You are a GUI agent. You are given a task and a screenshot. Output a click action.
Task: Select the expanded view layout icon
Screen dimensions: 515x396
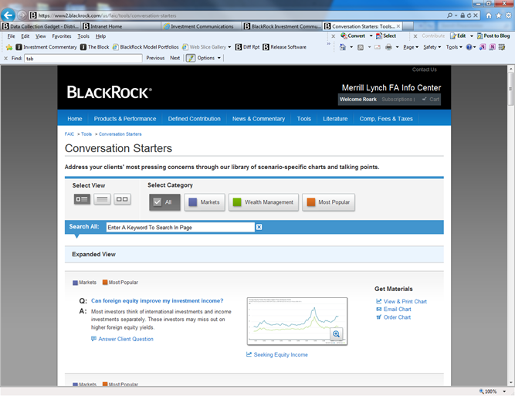coord(82,199)
